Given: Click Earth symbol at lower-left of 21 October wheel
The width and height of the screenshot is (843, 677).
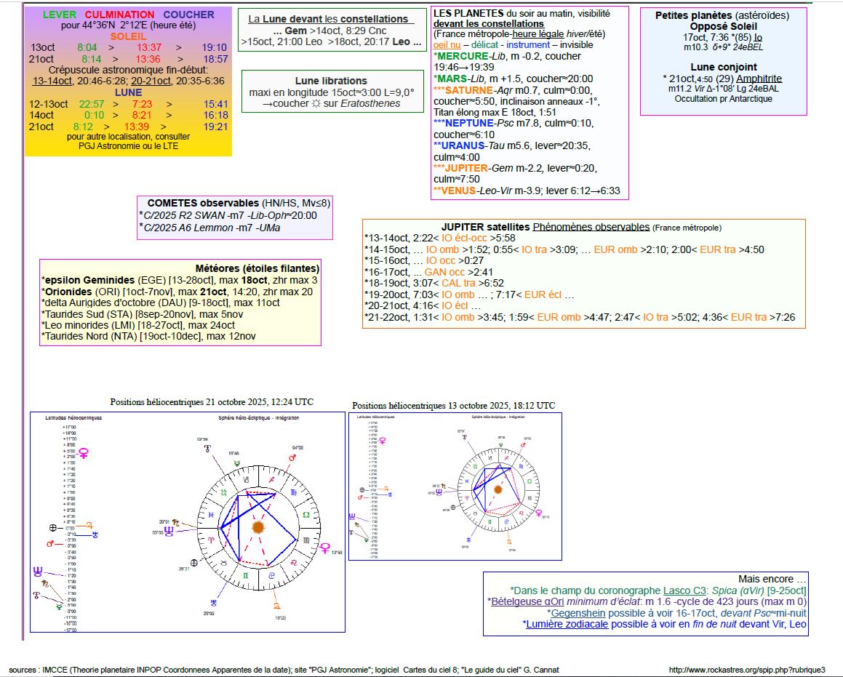Looking at the screenshot, I should (193, 562).
